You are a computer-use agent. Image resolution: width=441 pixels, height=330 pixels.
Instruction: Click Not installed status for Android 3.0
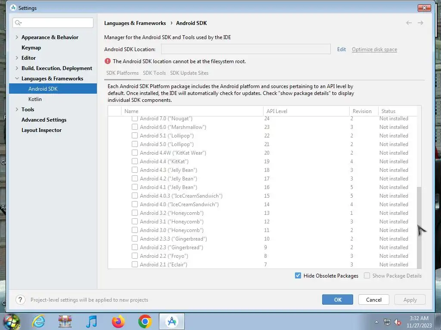point(394,230)
